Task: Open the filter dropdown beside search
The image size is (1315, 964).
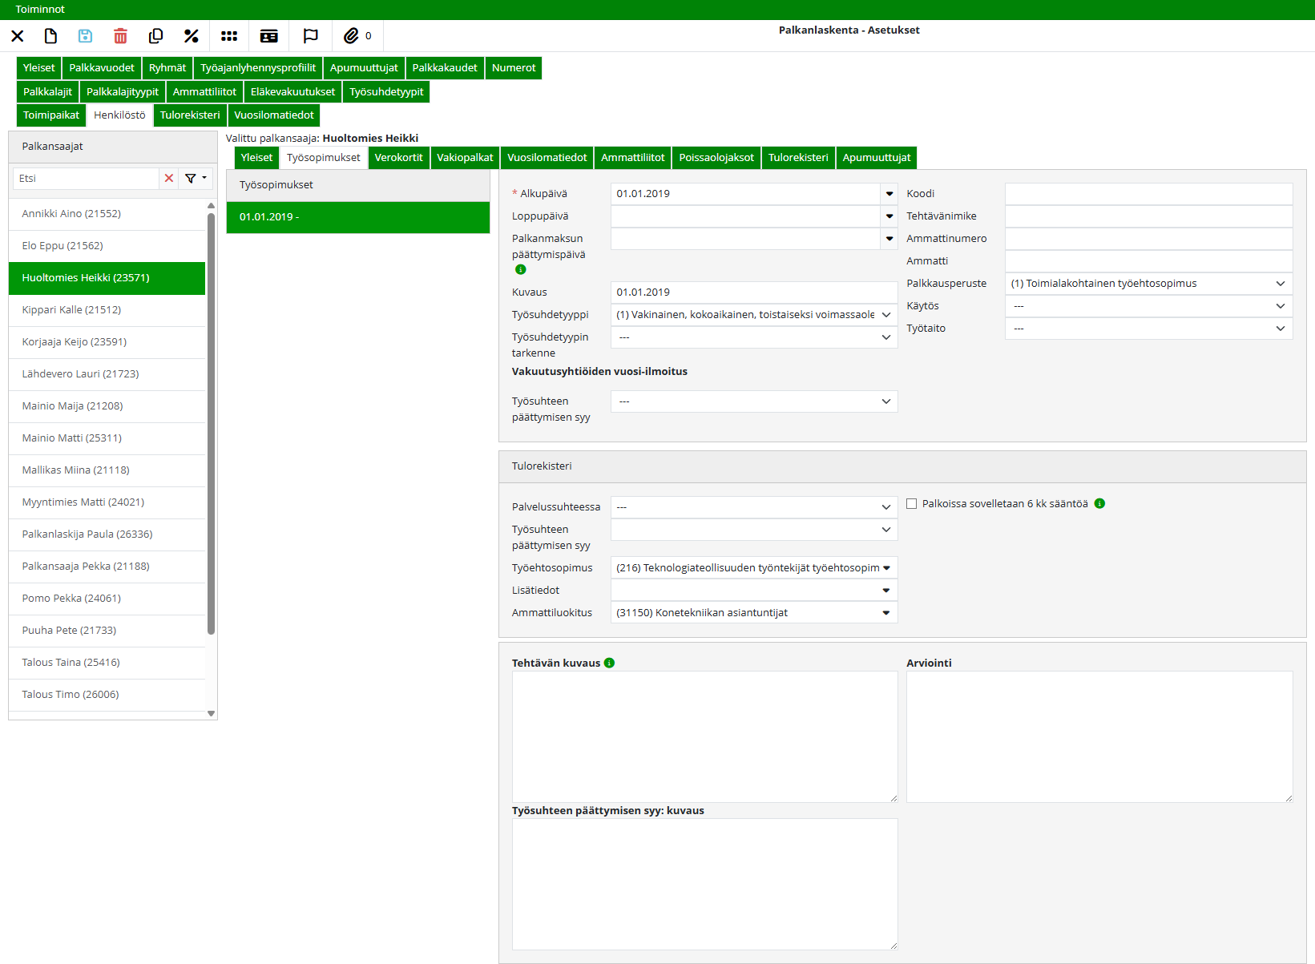Action: 196,179
